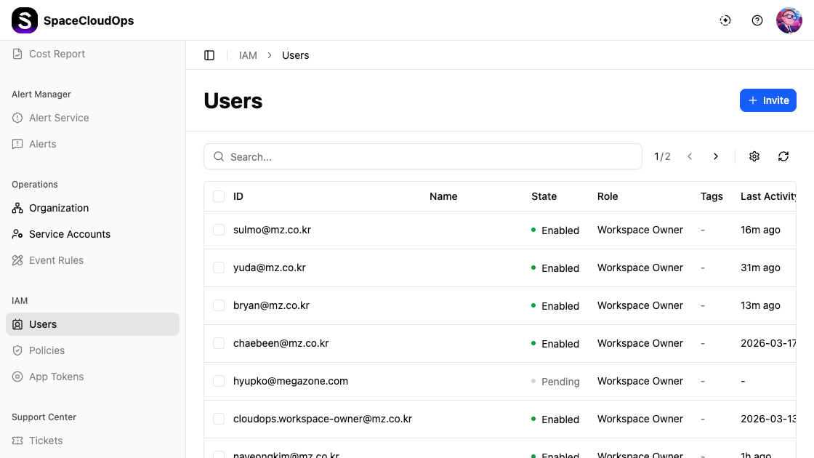The image size is (814, 458).
Task: Click the user avatar in header
Action: (789, 20)
